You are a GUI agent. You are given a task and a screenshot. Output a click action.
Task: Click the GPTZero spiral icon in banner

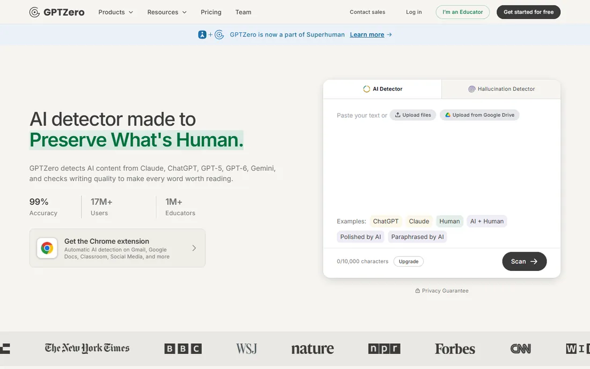coord(219,35)
